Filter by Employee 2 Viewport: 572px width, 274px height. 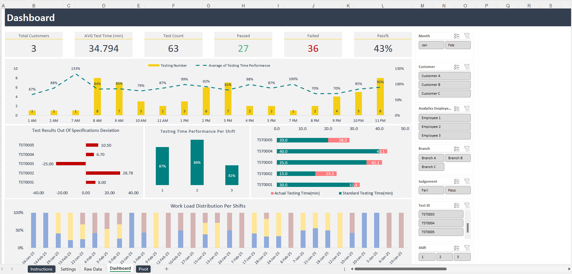(x=444, y=127)
